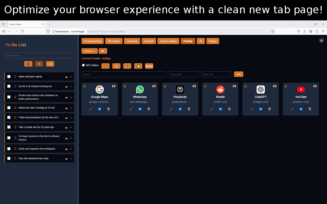Image resolution: width=327 pixels, height=204 pixels.
Task: Move the Google Maps card with shuffle icon
Action: pos(100,109)
